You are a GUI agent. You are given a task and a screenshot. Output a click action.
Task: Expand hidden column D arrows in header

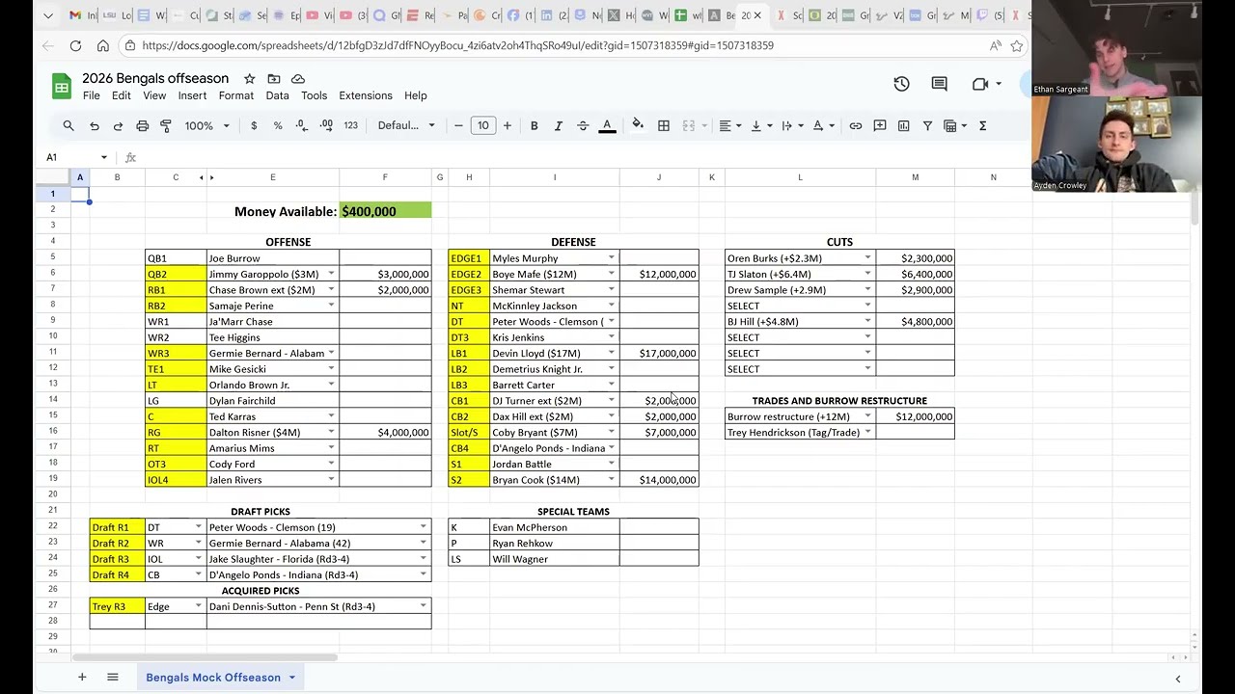206,177
